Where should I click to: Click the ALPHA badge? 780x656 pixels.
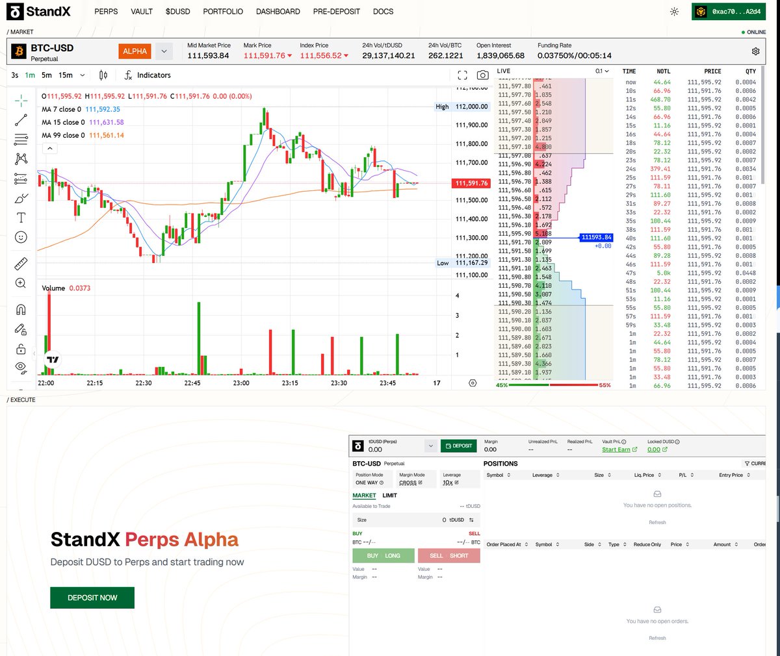(x=135, y=51)
